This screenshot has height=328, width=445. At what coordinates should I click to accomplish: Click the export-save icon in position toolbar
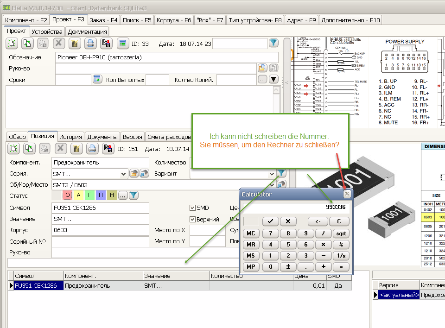(x=108, y=148)
